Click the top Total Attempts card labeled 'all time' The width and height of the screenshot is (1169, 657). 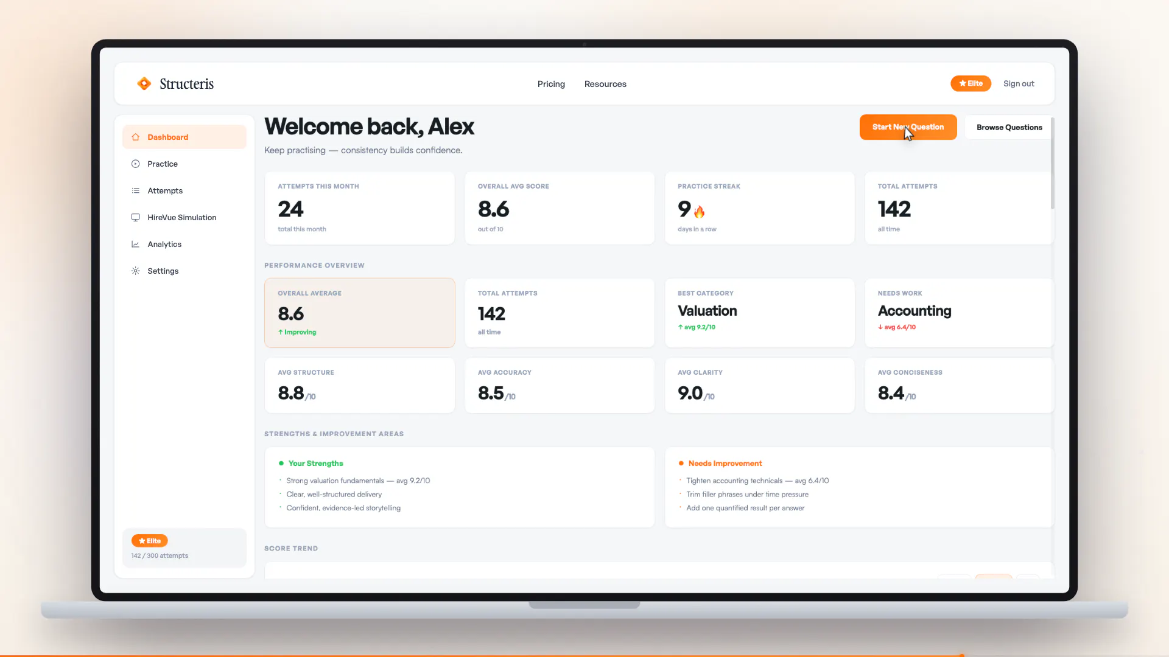click(x=959, y=208)
